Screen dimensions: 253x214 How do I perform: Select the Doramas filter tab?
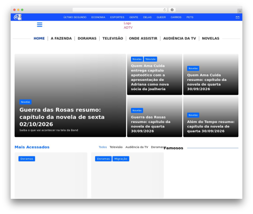(x=157, y=147)
